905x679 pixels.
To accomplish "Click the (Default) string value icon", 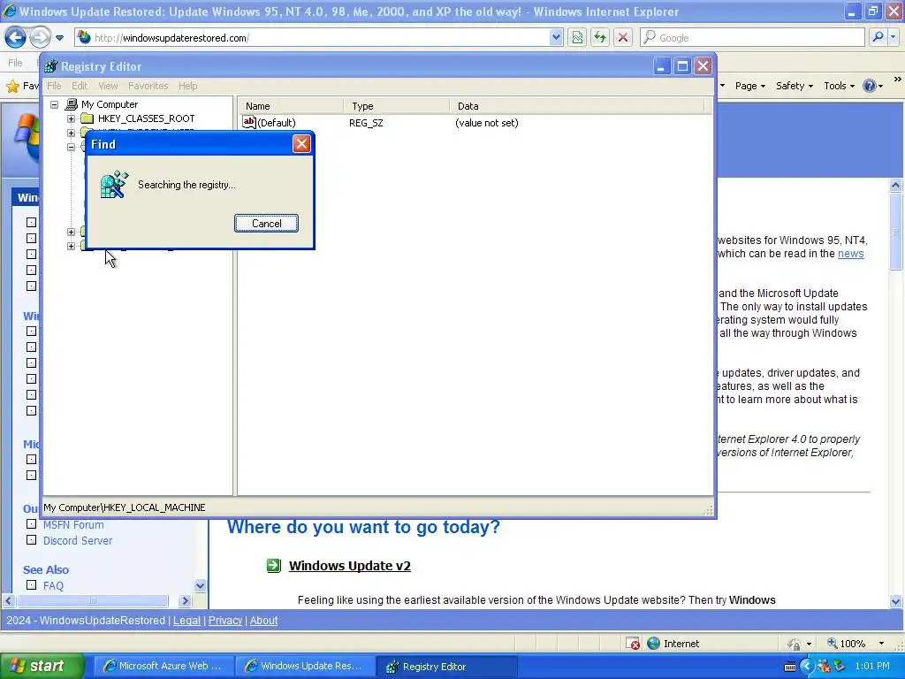I will click(249, 122).
